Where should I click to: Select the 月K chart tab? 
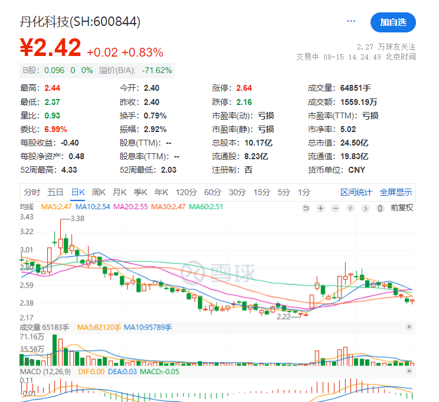coord(120,193)
